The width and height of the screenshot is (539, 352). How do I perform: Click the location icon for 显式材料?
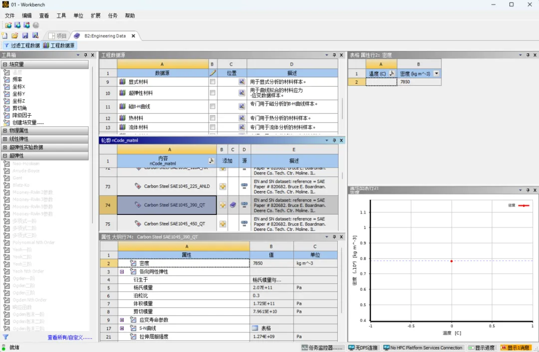[242, 82]
